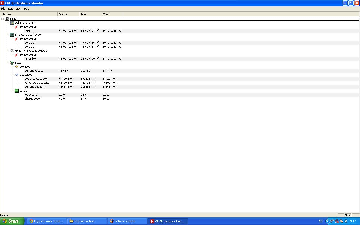Screen dimensions: 360x225
Task: Click the CS language indicator
Action: click(x=321, y=221)
